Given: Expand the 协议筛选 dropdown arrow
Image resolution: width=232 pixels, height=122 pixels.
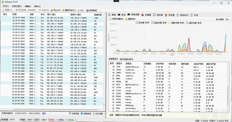Looking at the screenshot, I should 104,114.
